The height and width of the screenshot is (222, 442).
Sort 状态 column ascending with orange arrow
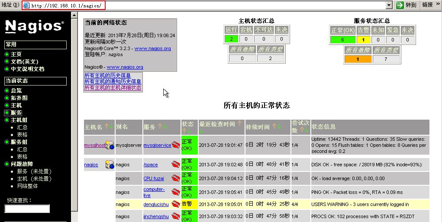(x=184, y=131)
